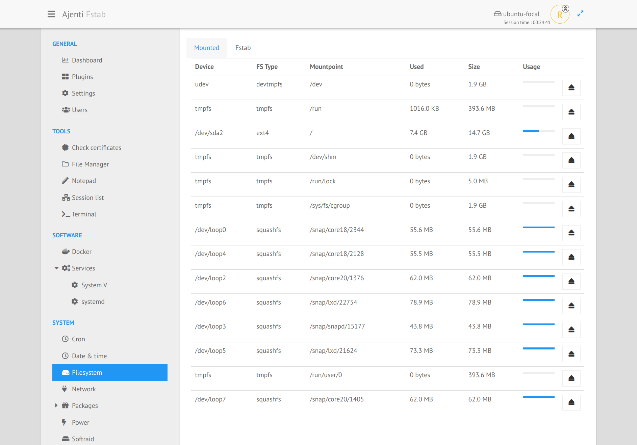Open systemd services page

click(x=93, y=302)
